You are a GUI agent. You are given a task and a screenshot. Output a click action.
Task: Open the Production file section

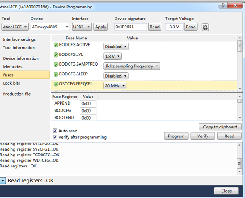pos(17,94)
